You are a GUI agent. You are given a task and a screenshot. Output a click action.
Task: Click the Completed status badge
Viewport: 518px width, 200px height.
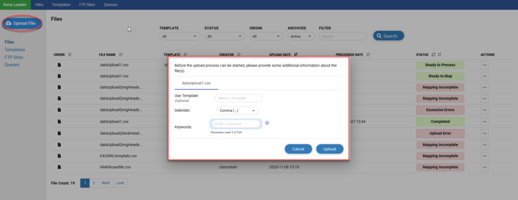tap(441, 122)
